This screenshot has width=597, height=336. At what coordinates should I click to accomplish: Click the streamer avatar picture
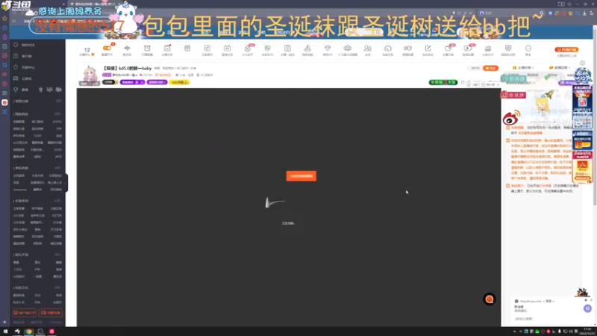[90, 75]
